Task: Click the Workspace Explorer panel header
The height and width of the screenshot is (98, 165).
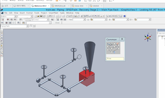Action: [161, 30]
